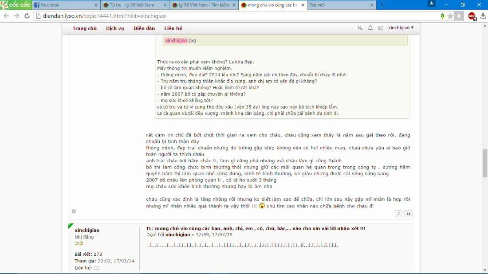Open the Cốc Cốc browser menu
This screenshot has width=488, height=274.
[16, 5]
